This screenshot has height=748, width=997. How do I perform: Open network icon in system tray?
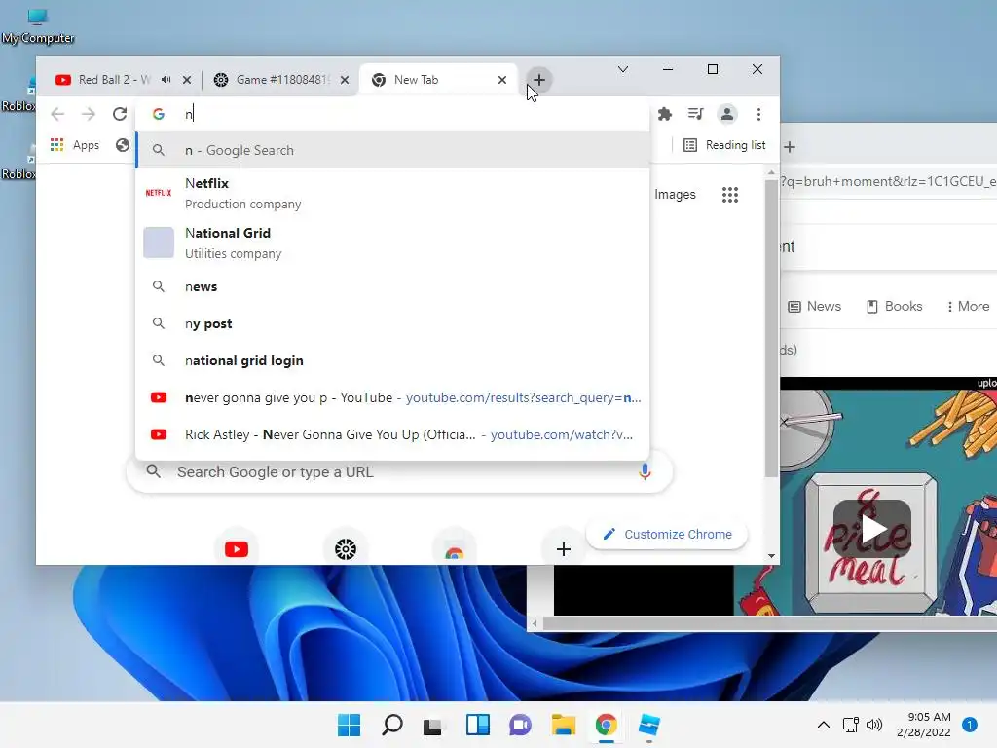pos(850,725)
